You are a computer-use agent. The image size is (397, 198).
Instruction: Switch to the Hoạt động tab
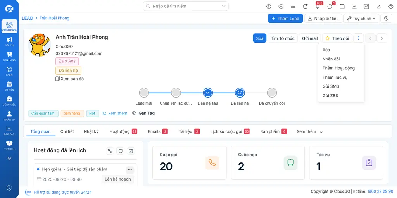tap(123, 131)
